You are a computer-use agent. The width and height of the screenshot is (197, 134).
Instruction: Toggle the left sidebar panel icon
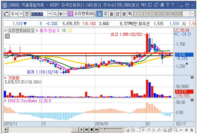click(x=6, y=14)
